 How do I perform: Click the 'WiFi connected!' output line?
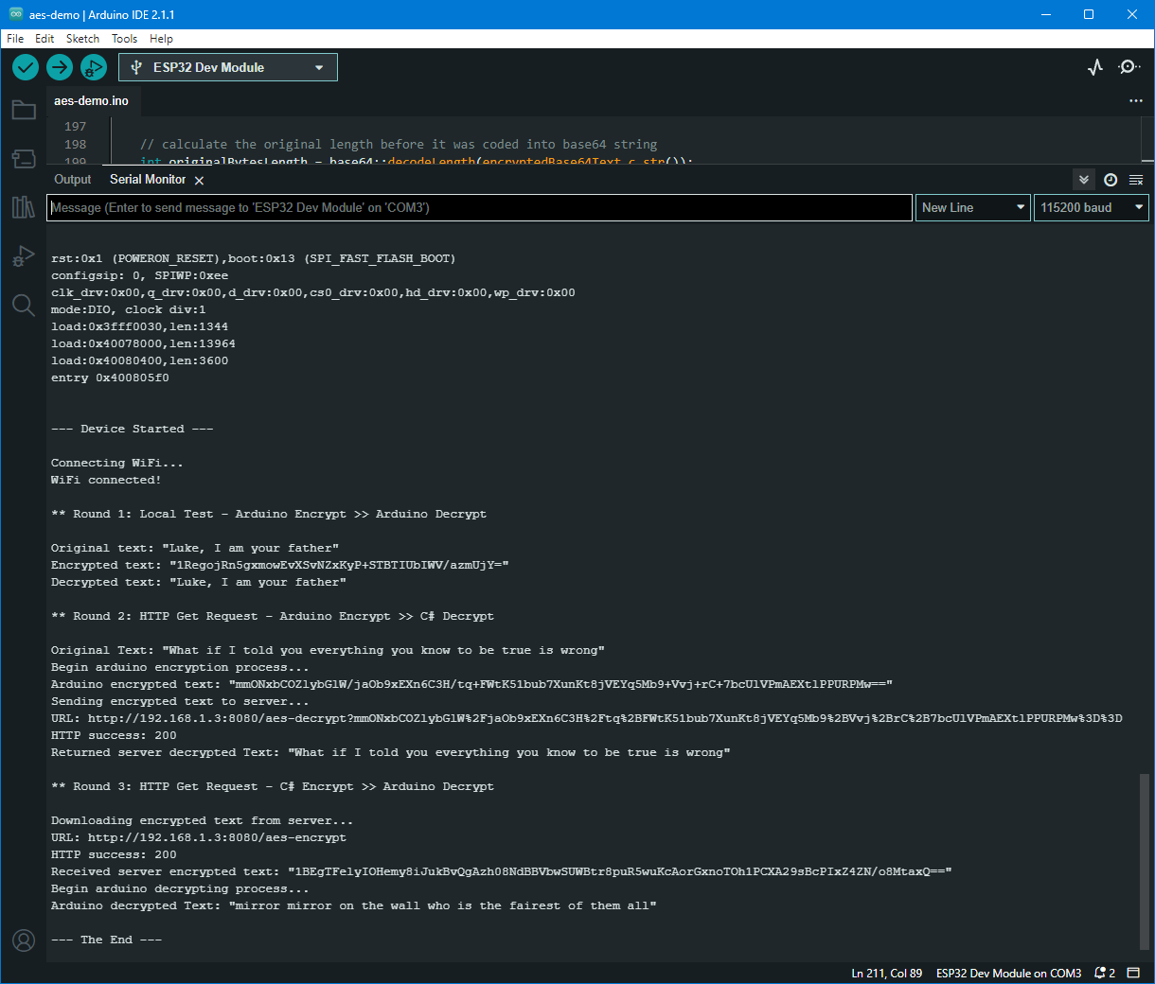click(106, 480)
